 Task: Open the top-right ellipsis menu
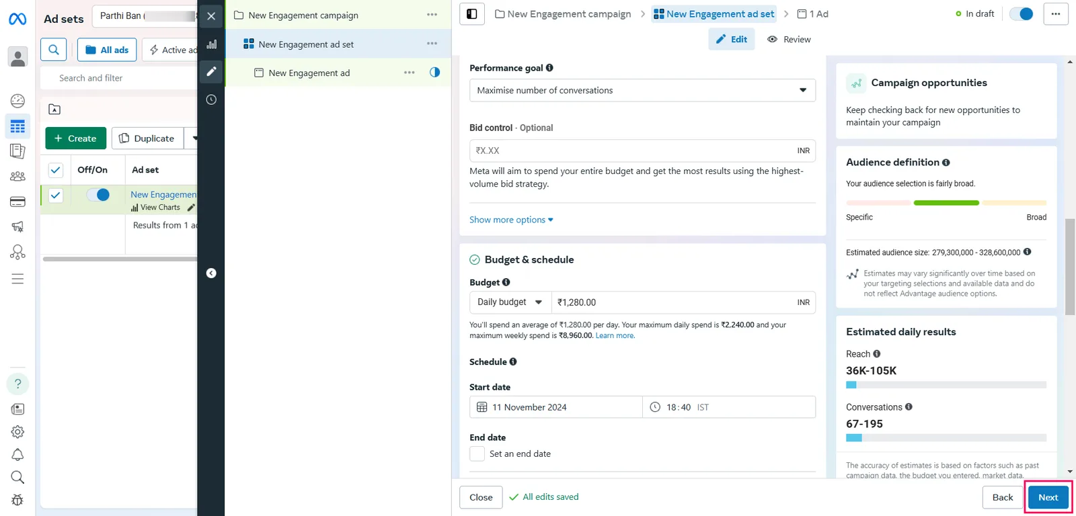[x=1056, y=13]
